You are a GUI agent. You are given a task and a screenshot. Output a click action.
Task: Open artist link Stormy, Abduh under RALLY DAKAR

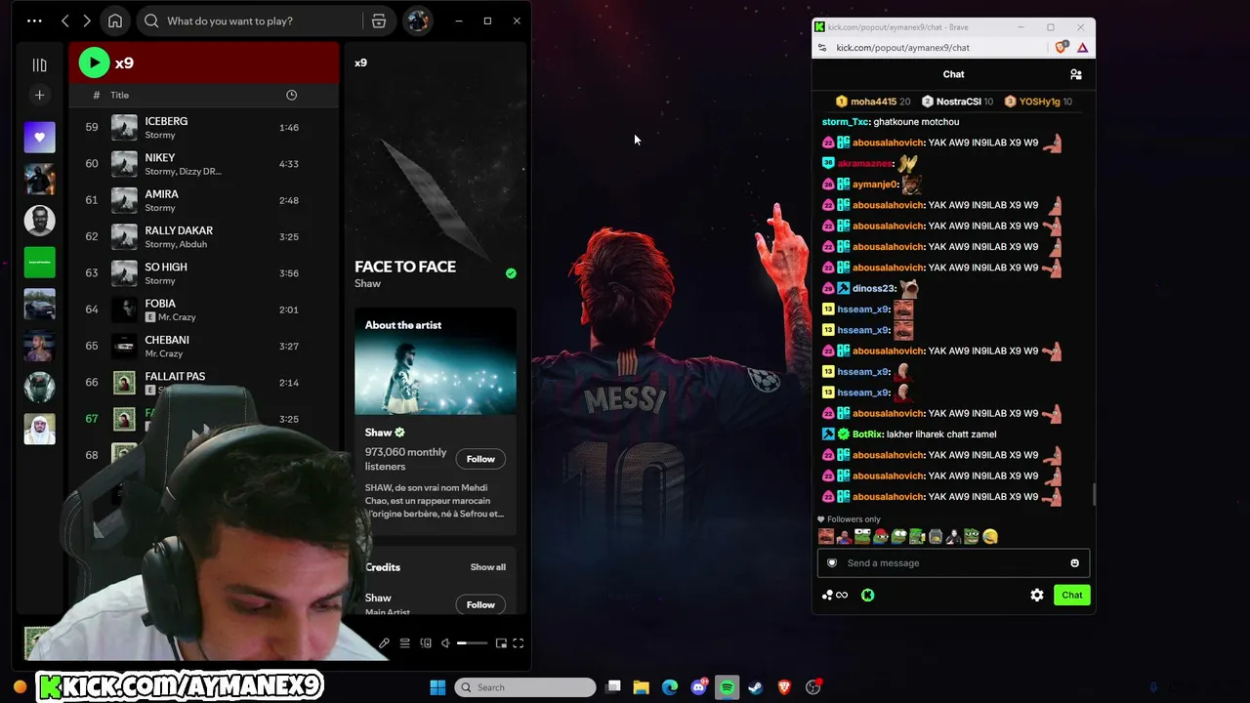click(x=176, y=244)
